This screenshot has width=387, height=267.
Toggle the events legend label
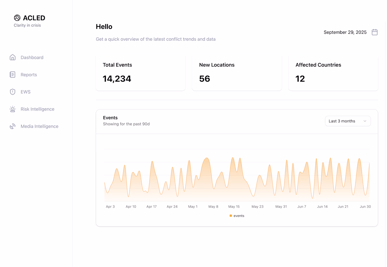[x=239, y=216]
